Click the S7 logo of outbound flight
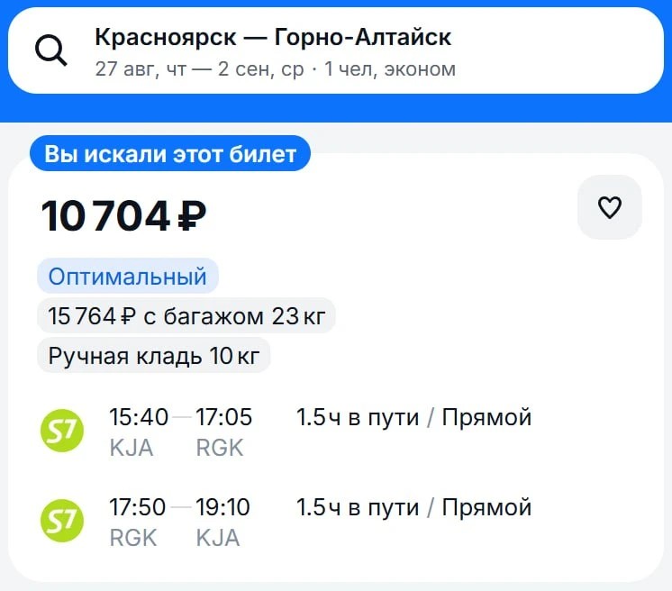The width and height of the screenshot is (672, 591). click(x=62, y=431)
